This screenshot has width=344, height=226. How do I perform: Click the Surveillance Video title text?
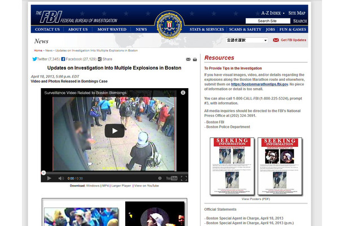pyautogui.click(x=85, y=93)
